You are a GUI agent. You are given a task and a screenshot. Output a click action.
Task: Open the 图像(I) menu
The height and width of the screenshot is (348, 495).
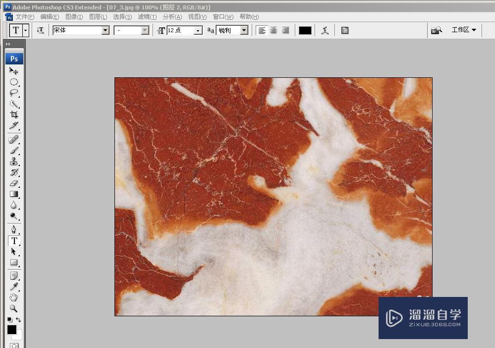(74, 17)
